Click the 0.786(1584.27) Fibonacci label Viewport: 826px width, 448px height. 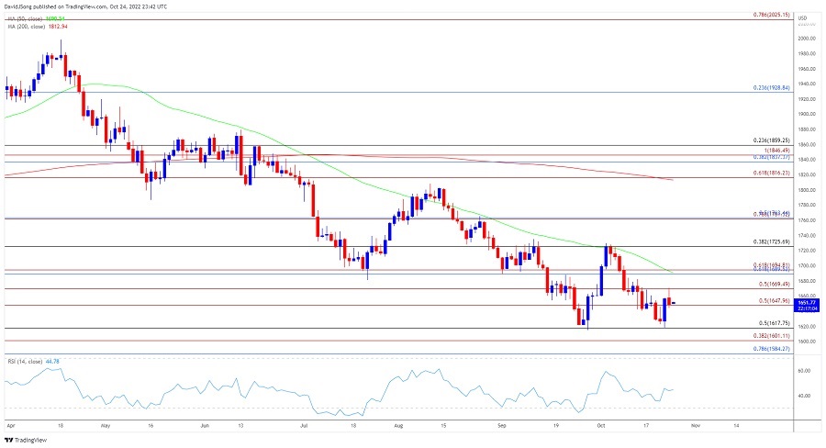[771, 349]
